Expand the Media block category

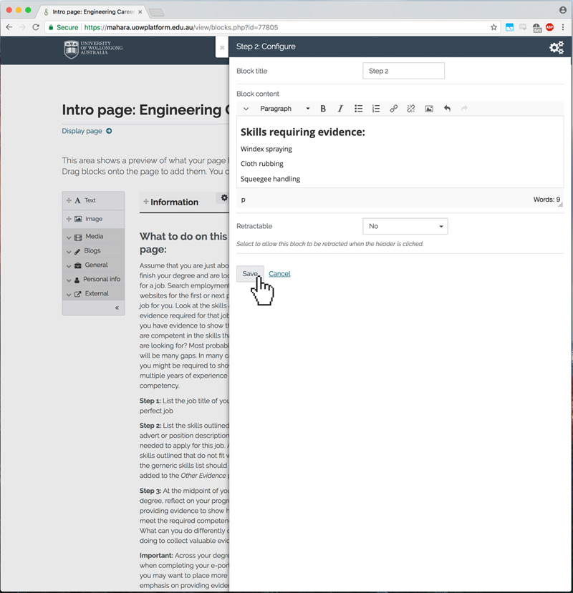[93, 236]
